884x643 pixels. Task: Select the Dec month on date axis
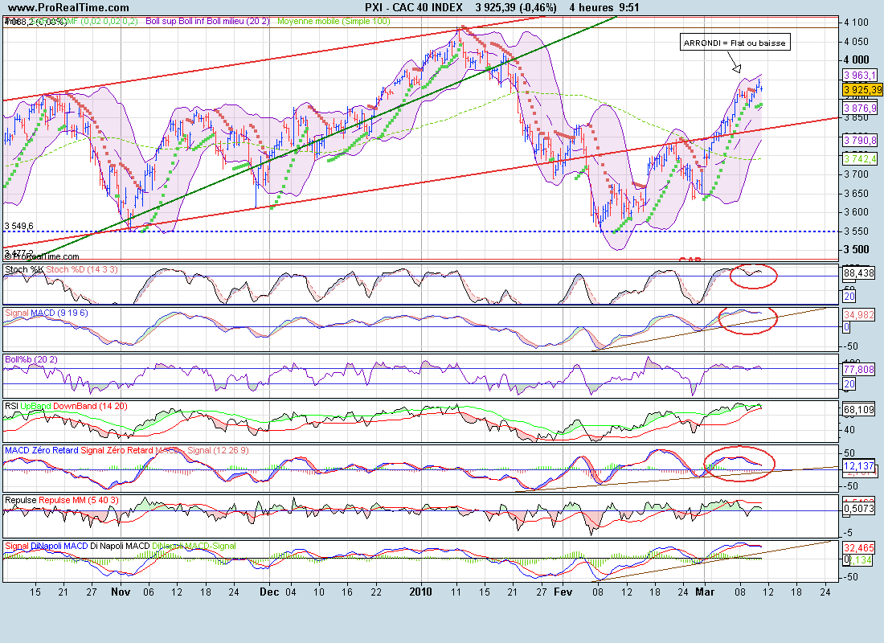(x=269, y=592)
